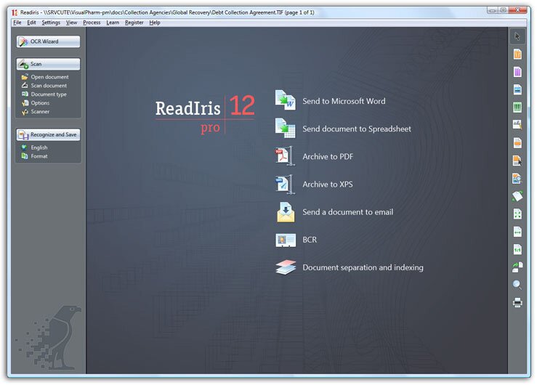The height and width of the screenshot is (385, 537).
Task: Select the arrow pointer tool in right toolbar
Action: click(x=517, y=36)
